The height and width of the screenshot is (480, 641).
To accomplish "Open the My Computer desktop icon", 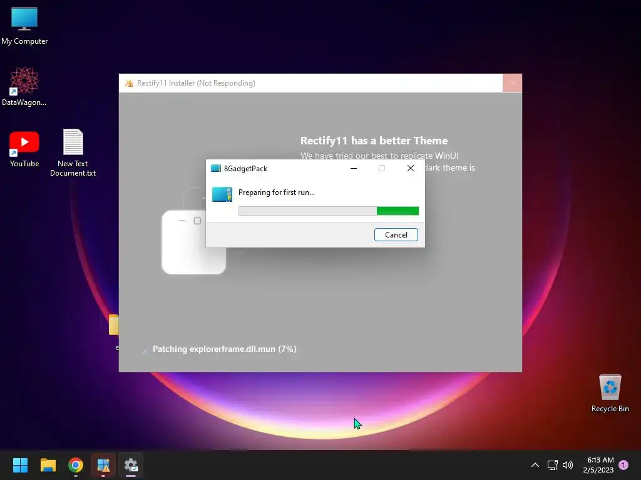I will (x=24, y=25).
